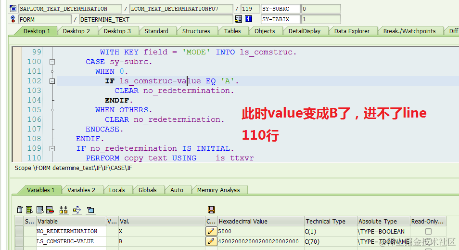Click the LCOM_TEXT_DETERMINATIONF07 include field
The width and height of the screenshot is (459, 250).
coord(181,9)
